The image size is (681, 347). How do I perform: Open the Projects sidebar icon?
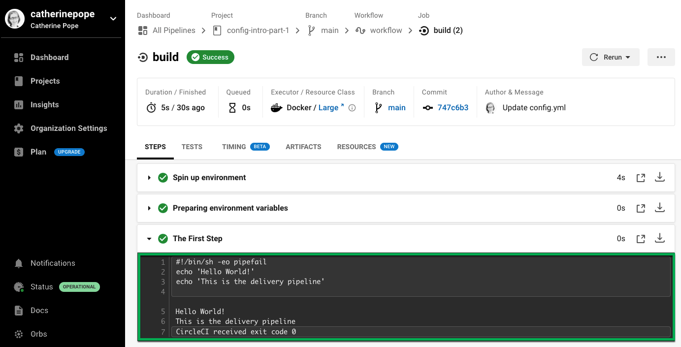pyautogui.click(x=19, y=81)
